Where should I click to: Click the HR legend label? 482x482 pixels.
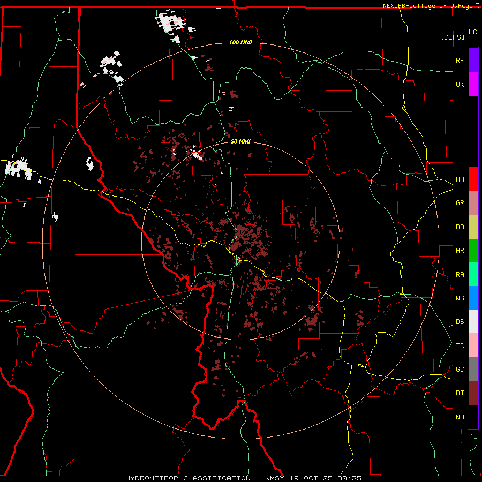pyautogui.click(x=460, y=251)
